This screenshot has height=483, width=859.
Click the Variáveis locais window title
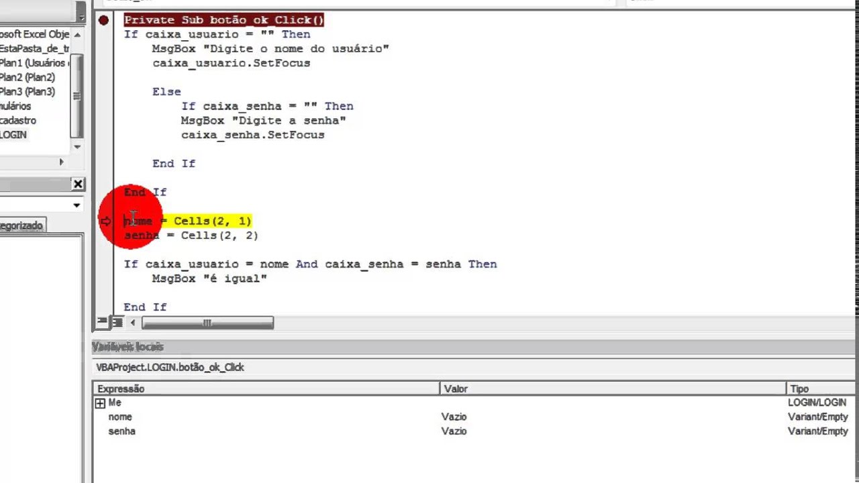(128, 347)
